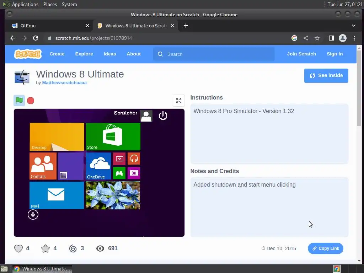
Task: Click Join Scratch
Action: tap(301, 54)
